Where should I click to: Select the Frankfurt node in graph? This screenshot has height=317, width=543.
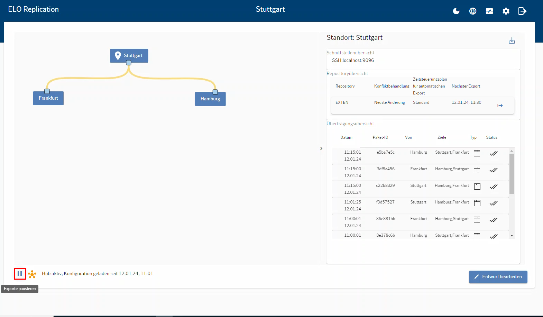click(48, 98)
